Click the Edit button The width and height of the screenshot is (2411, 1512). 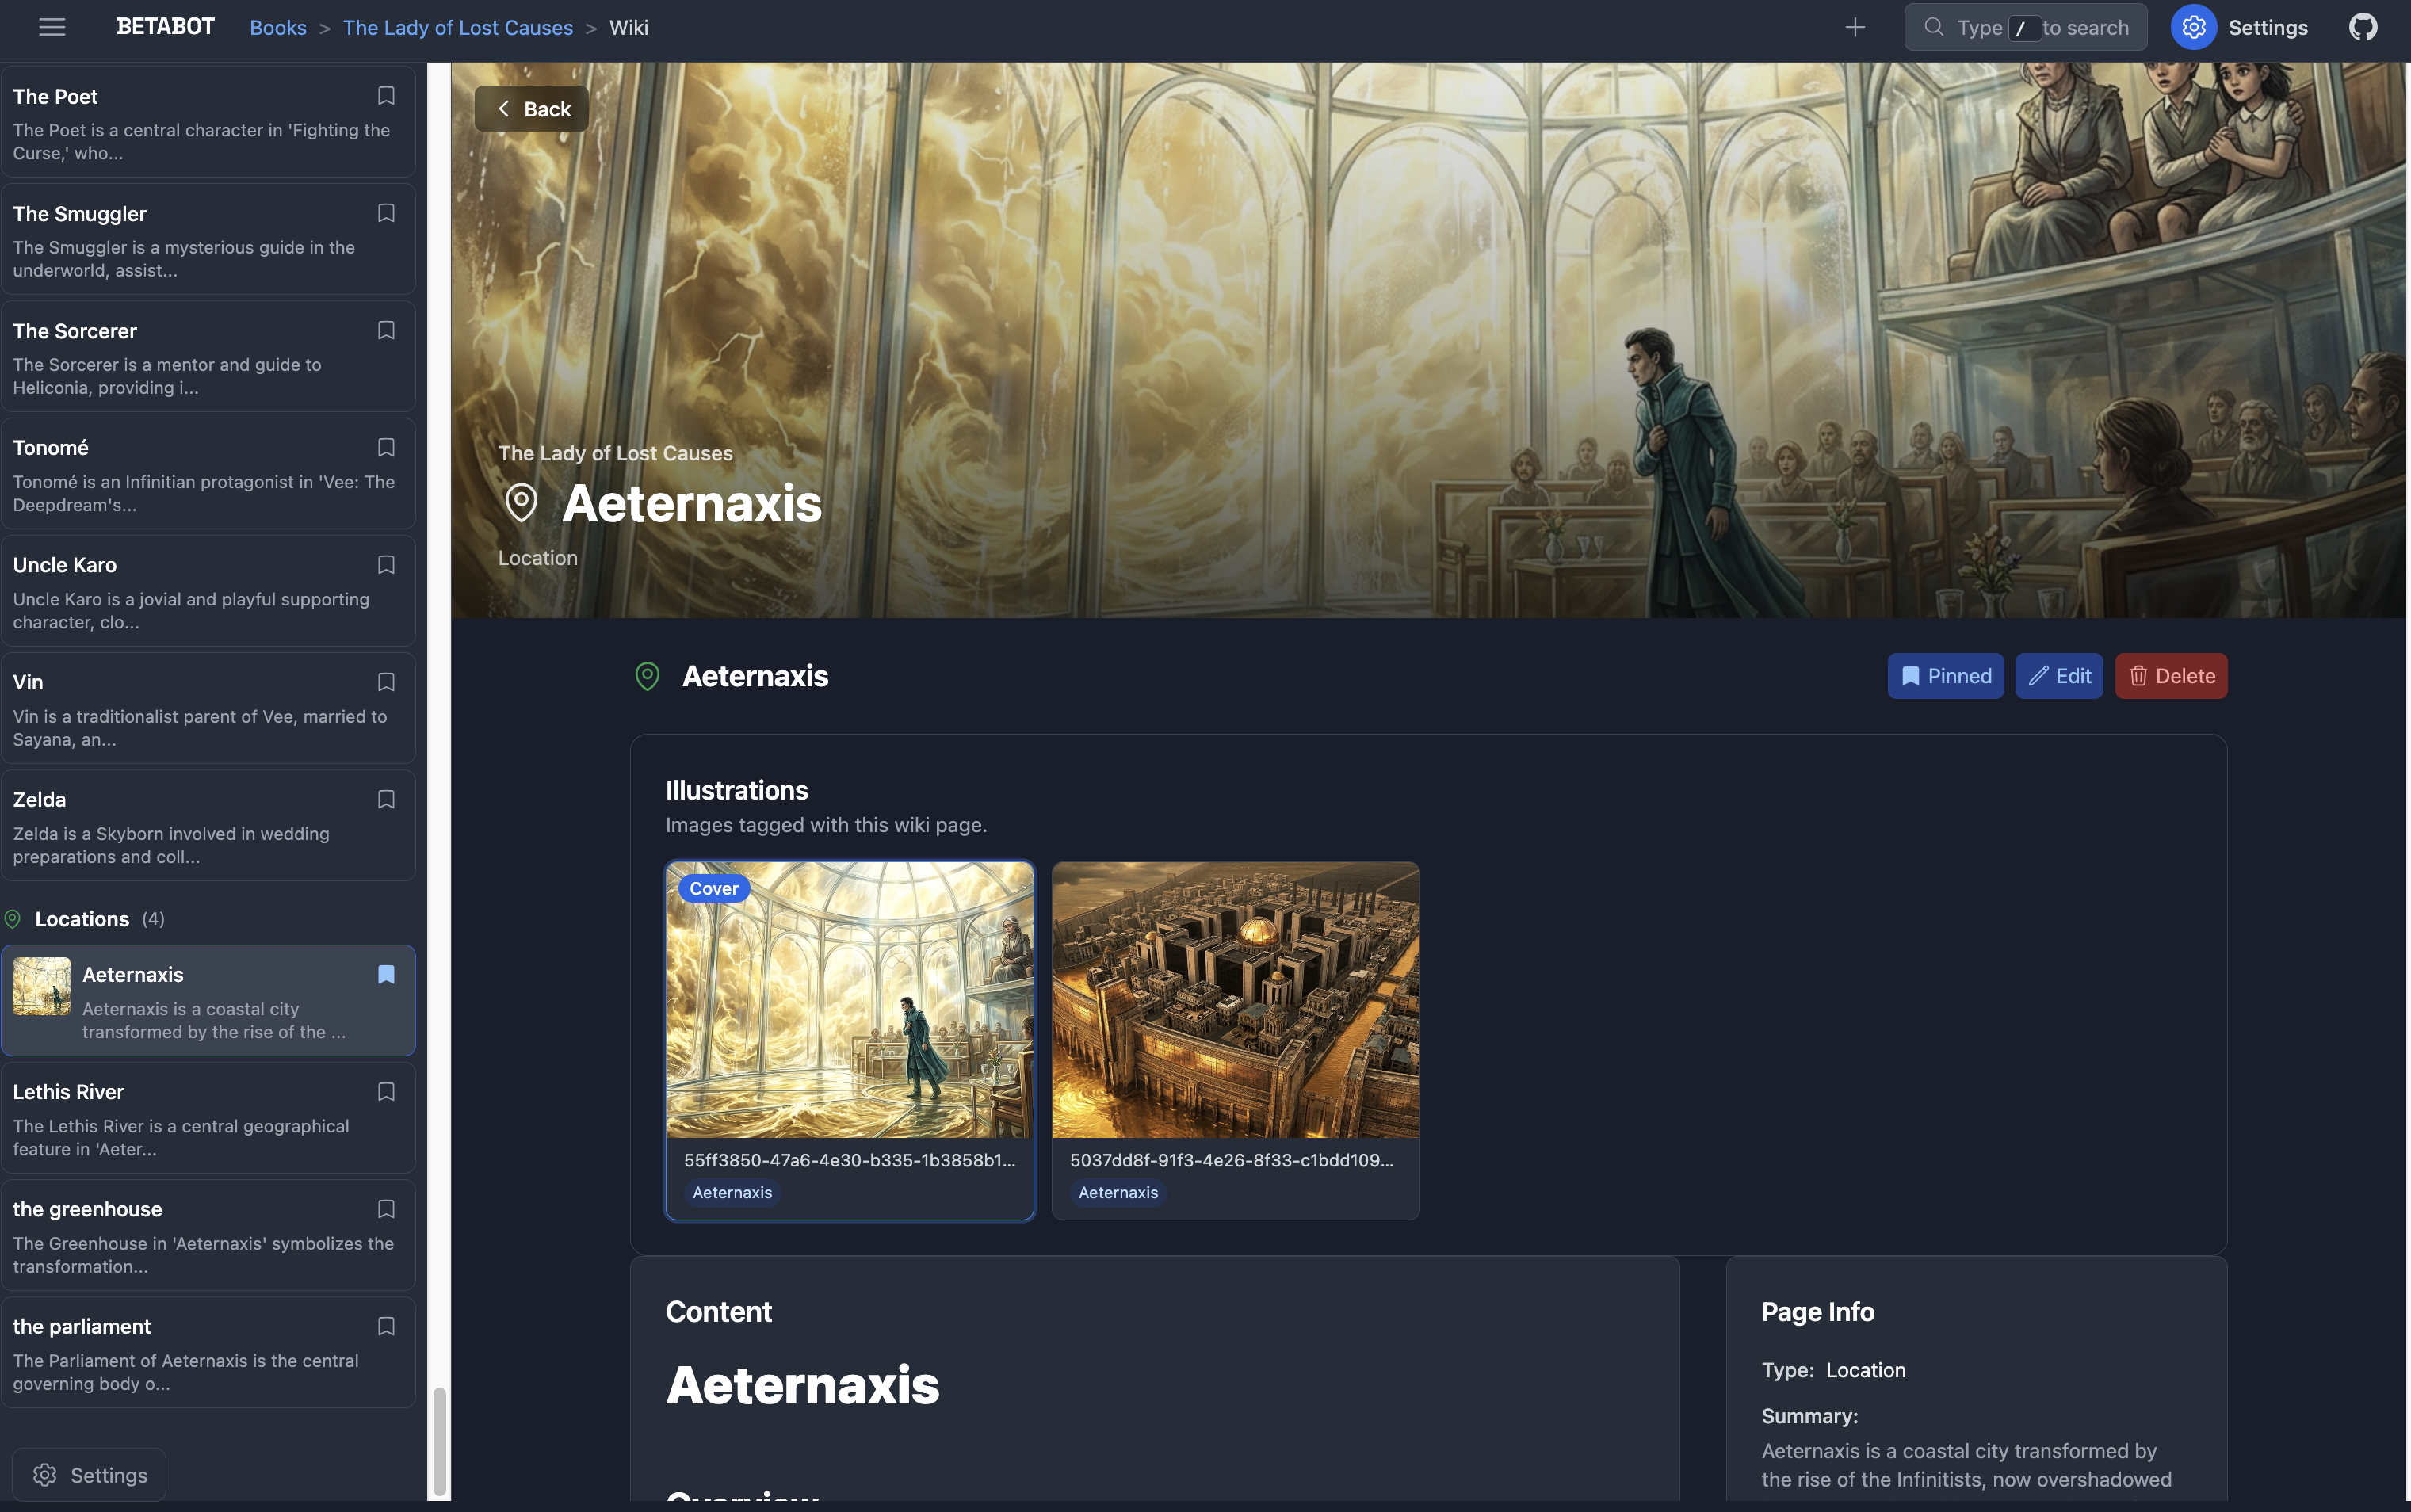coord(2059,676)
